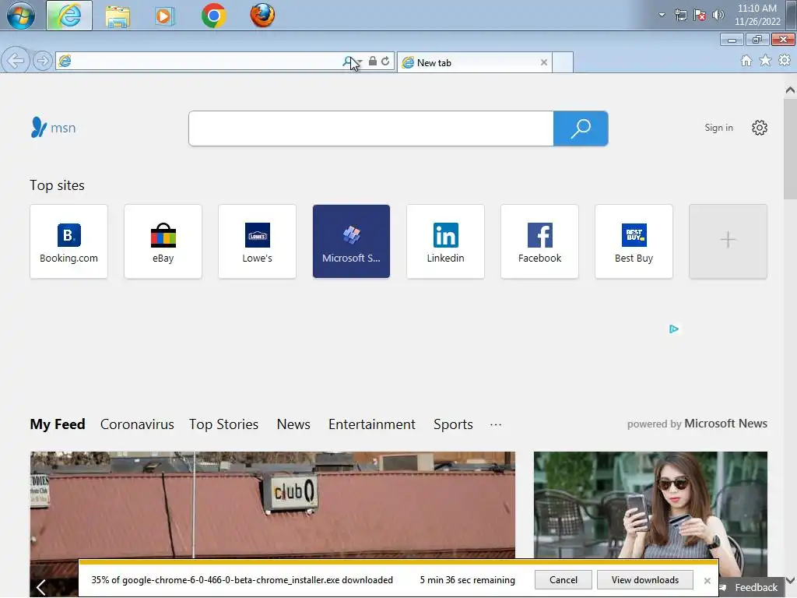Screen dimensions: 797x598
Task: Select the Sports feed tab
Action: click(453, 424)
